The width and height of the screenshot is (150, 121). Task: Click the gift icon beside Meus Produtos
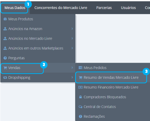click(5, 19)
